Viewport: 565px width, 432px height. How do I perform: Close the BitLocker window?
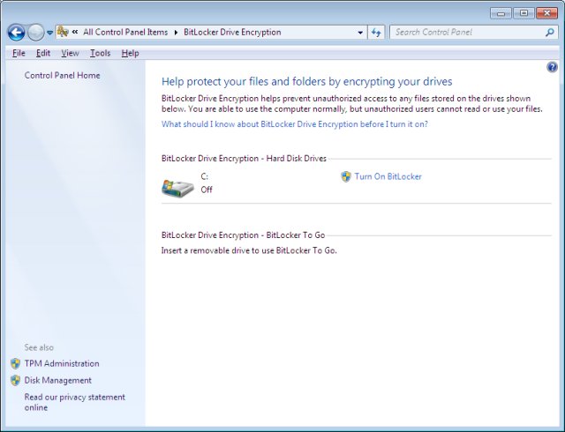click(546, 13)
